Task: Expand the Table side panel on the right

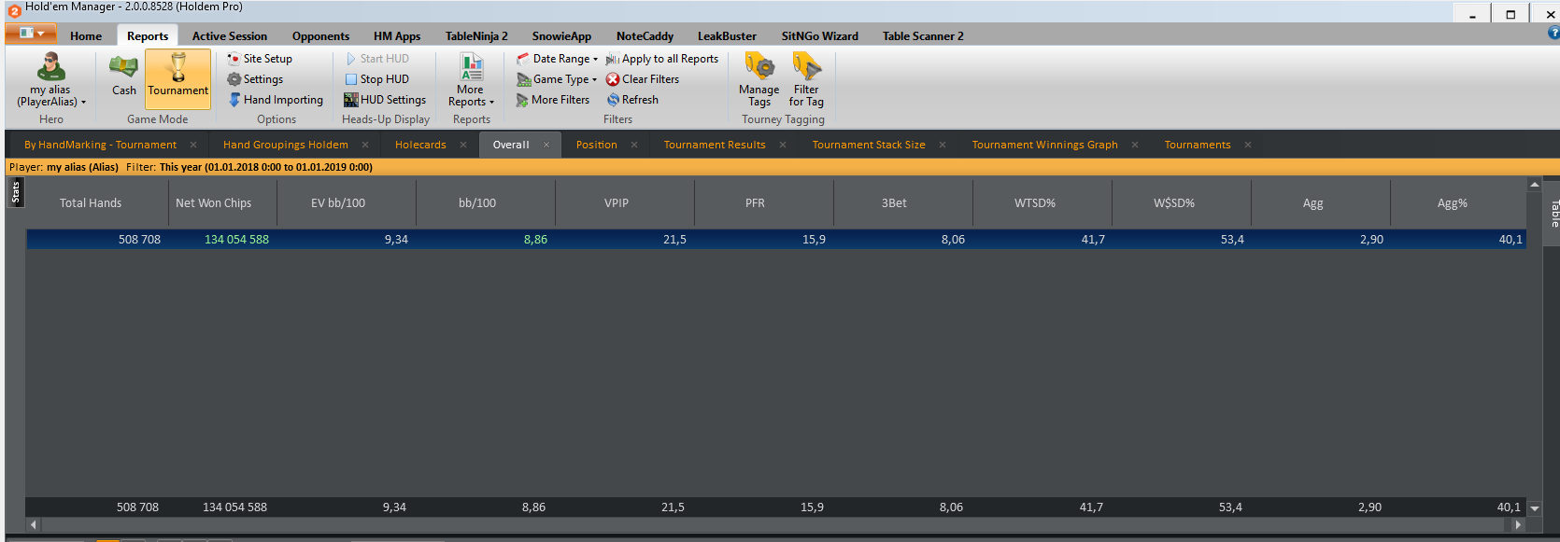Action: [1553, 213]
